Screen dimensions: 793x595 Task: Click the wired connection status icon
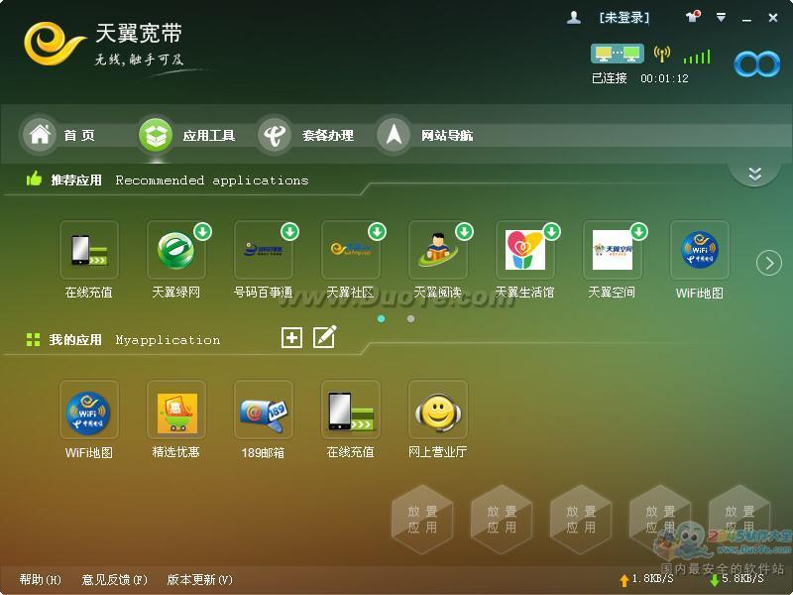click(617, 54)
